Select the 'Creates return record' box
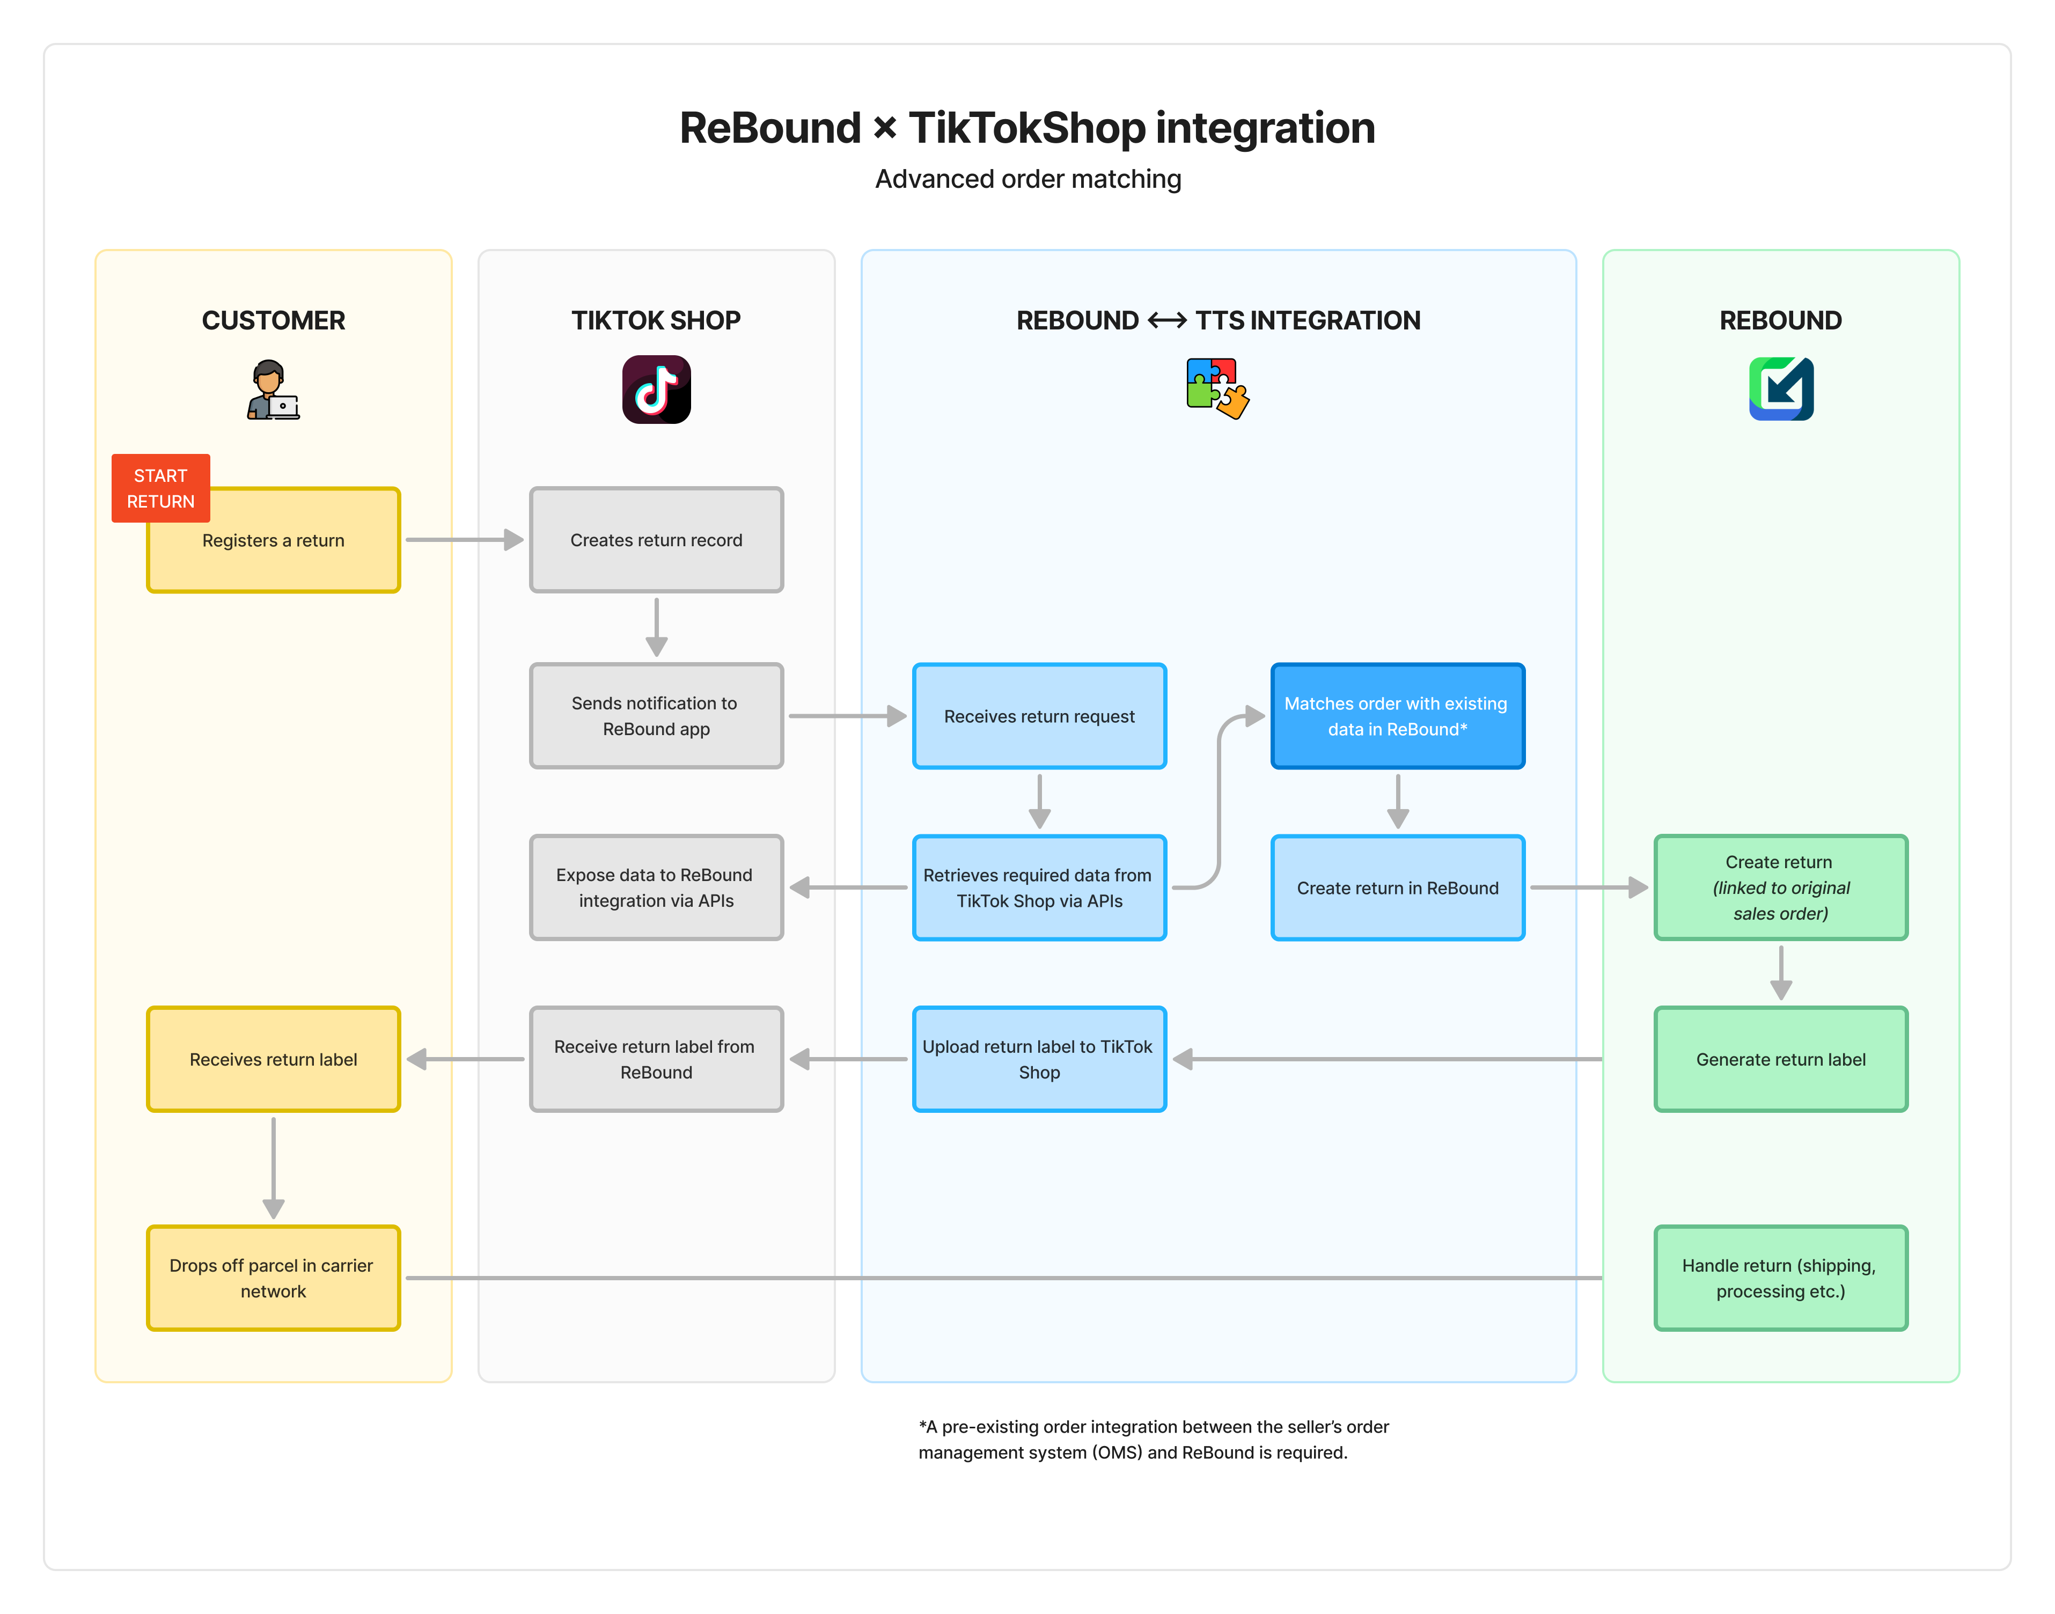 coord(657,540)
